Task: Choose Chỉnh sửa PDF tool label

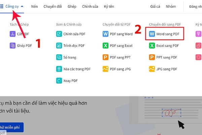Action: click(74, 34)
